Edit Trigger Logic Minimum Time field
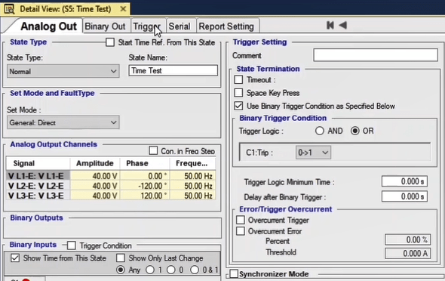This screenshot has width=445, height=281. tap(404, 181)
